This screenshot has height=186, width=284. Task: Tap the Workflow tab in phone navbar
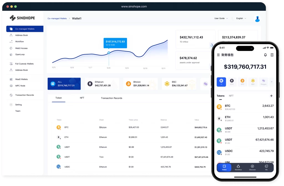pyautogui.click(x=238, y=167)
